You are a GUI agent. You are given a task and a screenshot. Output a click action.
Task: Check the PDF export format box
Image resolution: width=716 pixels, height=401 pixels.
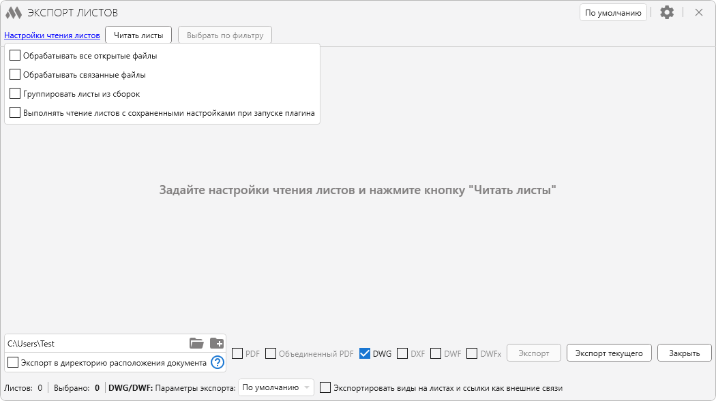(237, 353)
